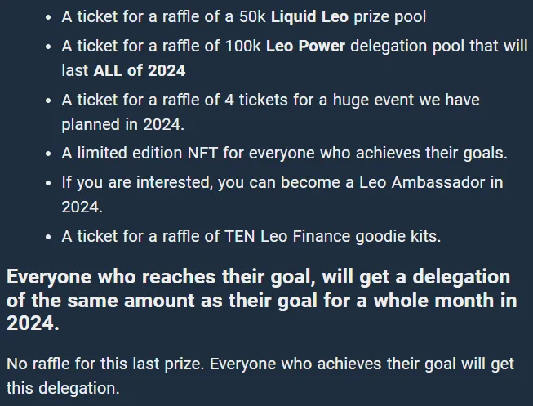This screenshot has height=406, width=533.
Task: Click the limited edition NFT bullet
Action: [285, 153]
